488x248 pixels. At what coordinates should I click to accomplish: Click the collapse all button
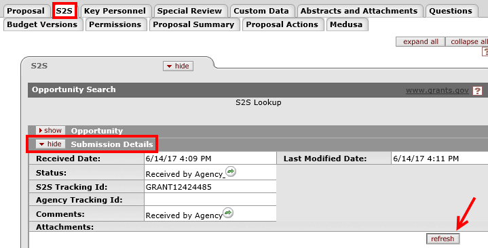468,41
